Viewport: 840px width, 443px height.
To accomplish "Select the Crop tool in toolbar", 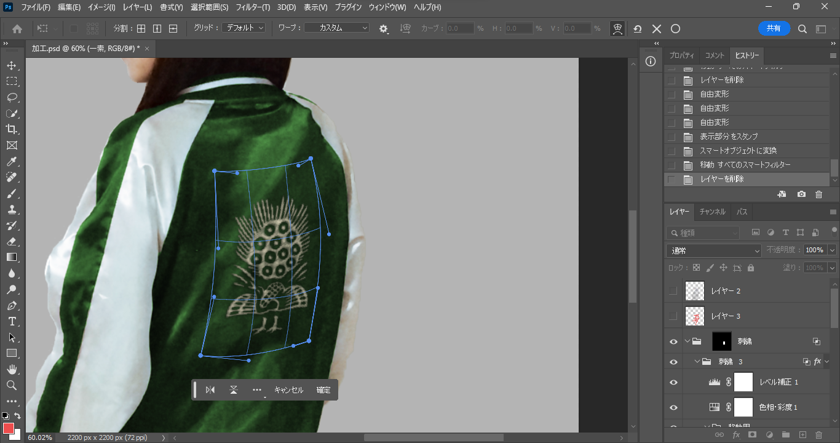I will pyautogui.click(x=11, y=129).
